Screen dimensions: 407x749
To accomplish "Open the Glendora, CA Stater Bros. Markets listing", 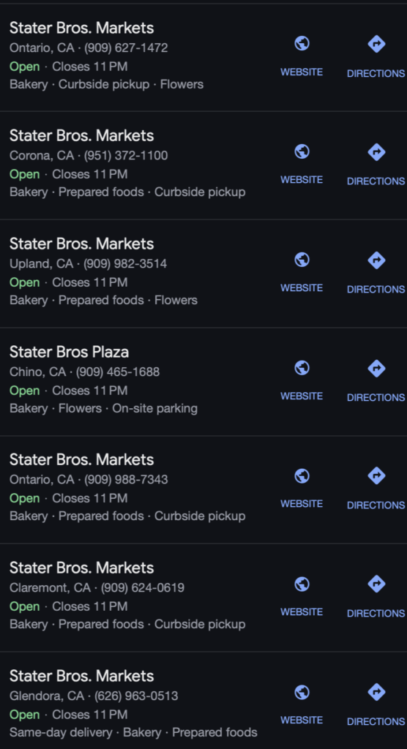I will (82, 676).
